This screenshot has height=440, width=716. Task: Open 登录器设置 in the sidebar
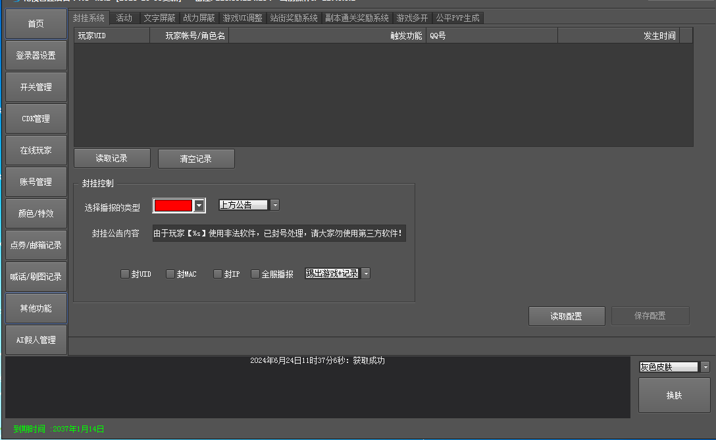pos(36,55)
